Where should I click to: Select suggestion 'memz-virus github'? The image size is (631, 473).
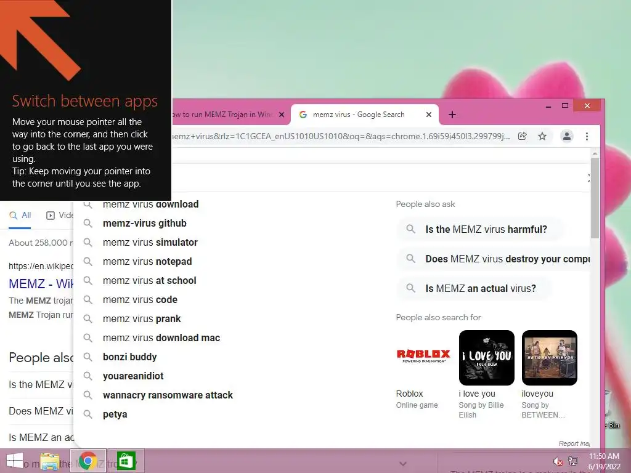[x=144, y=223]
